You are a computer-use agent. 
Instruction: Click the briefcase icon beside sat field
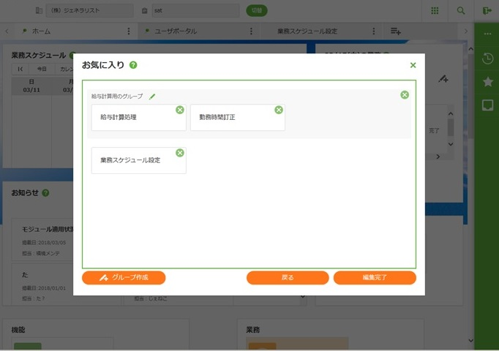tap(144, 10)
